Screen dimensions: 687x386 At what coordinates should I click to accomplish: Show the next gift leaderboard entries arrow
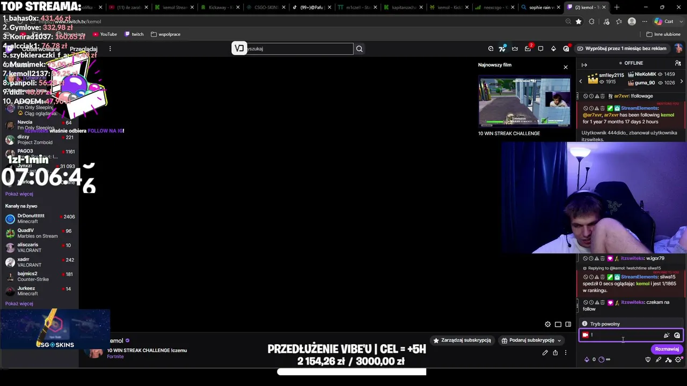pyautogui.click(x=681, y=81)
